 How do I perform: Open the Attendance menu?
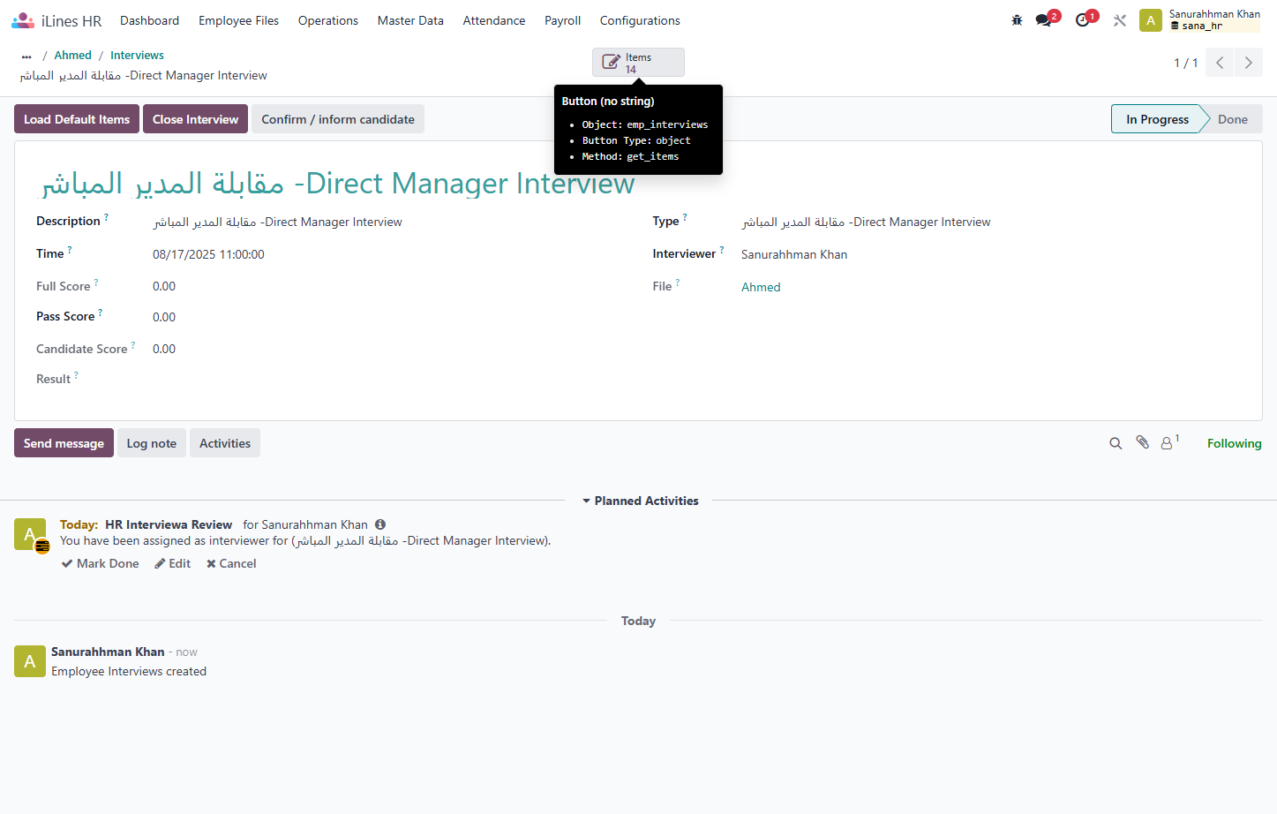tap(494, 20)
